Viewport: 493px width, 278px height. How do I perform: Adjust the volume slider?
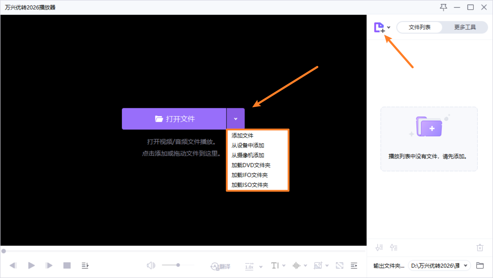pos(178,265)
